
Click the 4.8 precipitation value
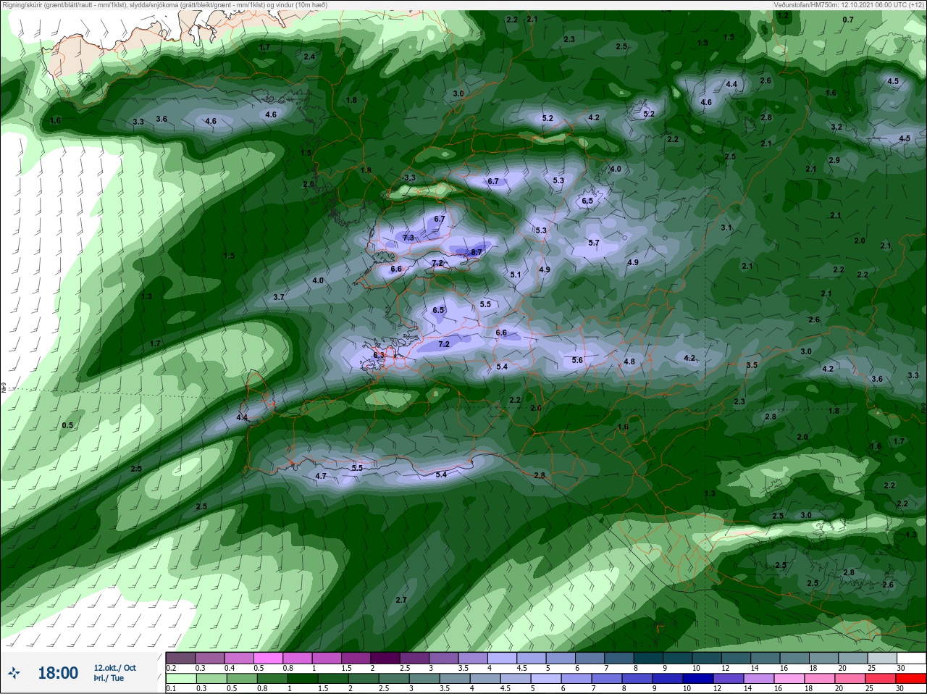coord(629,361)
